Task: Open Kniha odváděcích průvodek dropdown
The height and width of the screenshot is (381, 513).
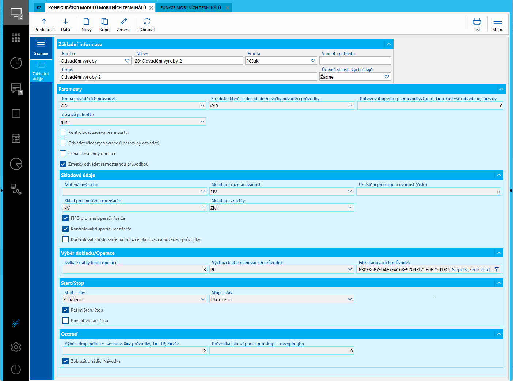Action: 202,106
